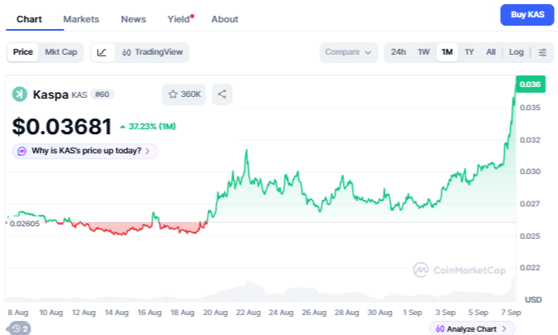Click the 0.030 axis price label
The height and width of the screenshot is (335, 558).
531,172
